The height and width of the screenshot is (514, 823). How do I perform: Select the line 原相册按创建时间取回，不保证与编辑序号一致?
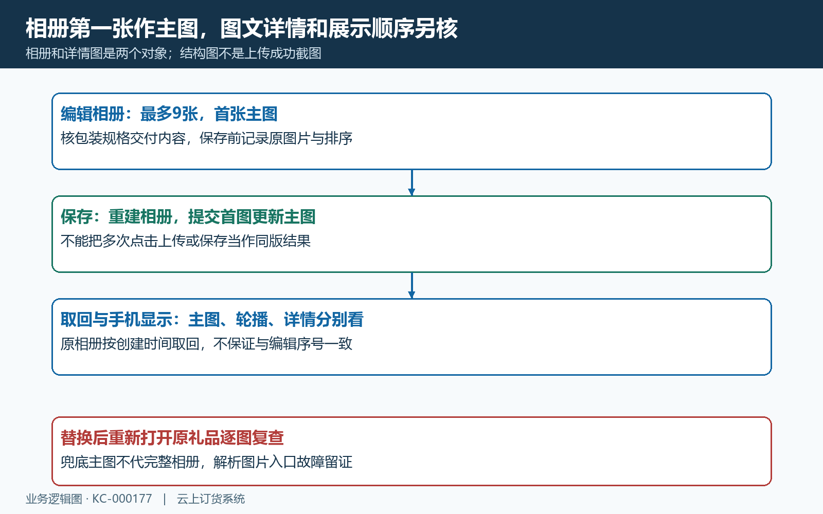pos(206,344)
